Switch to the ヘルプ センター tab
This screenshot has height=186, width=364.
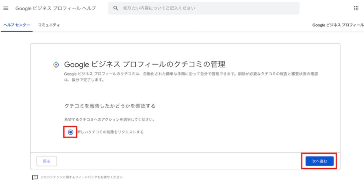[x=17, y=25]
